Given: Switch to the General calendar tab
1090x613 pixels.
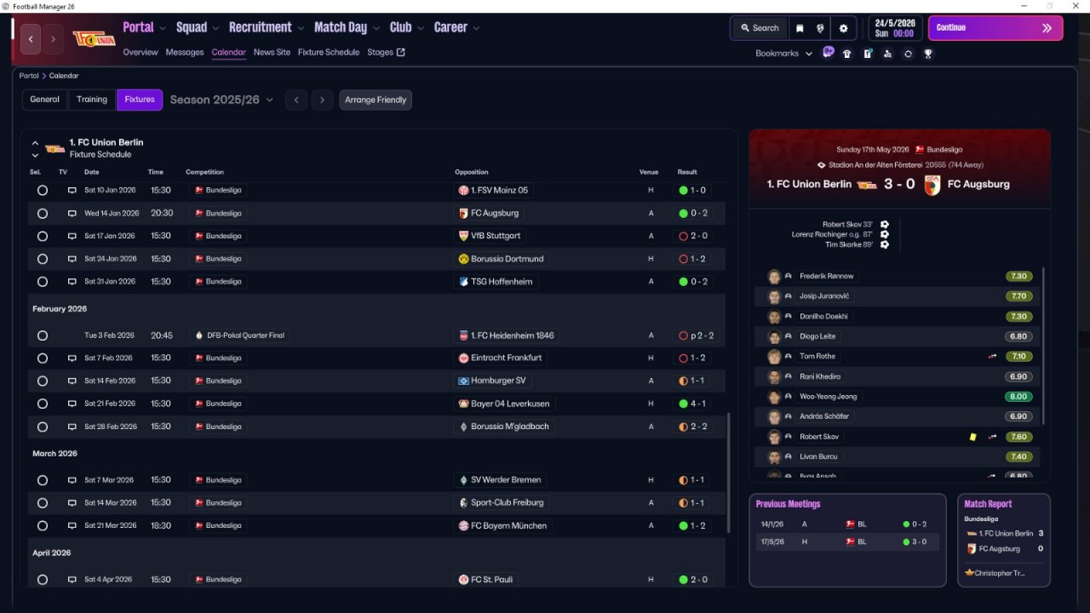Looking at the screenshot, I should (45, 100).
